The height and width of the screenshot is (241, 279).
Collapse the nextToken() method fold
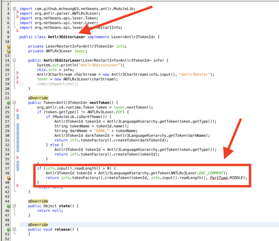click(x=15, y=103)
